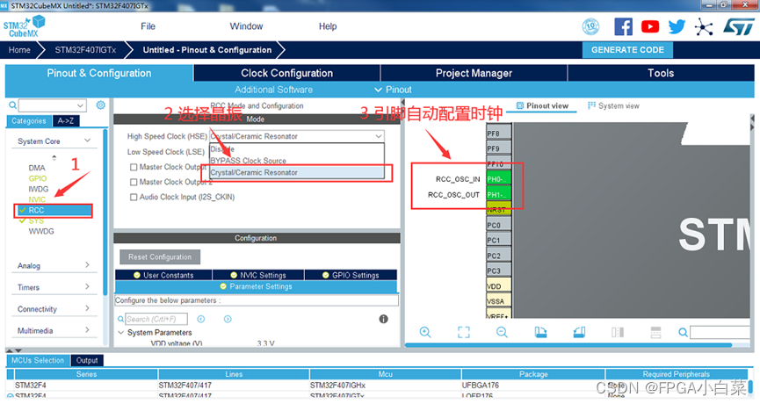The image size is (760, 404).
Task: Select the MCUs Selection tab
Action: (38, 360)
